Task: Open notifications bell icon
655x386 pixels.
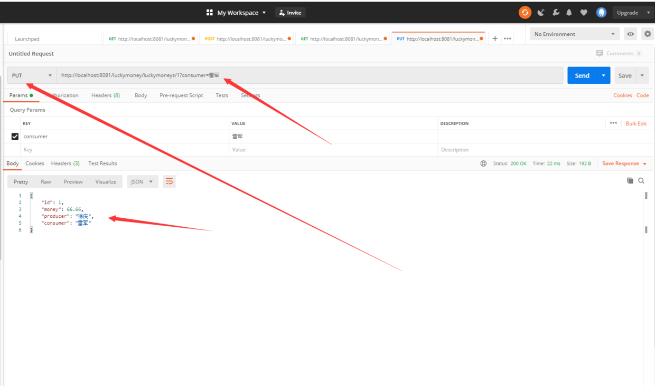Action: pos(569,13)
